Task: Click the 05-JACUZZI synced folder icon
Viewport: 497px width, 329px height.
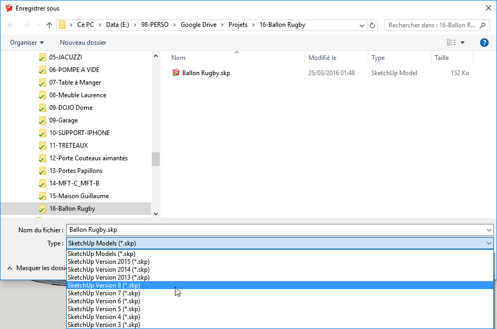Action: tap(42, 57)
